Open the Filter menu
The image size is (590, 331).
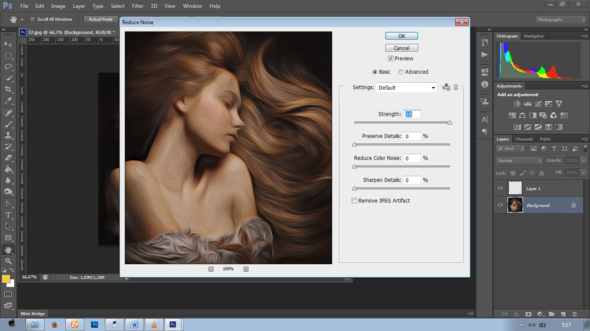(138, 6)
